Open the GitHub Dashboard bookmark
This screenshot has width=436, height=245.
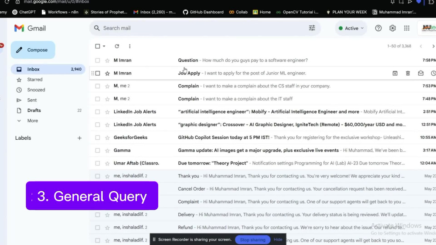click(x=203, y=12)
